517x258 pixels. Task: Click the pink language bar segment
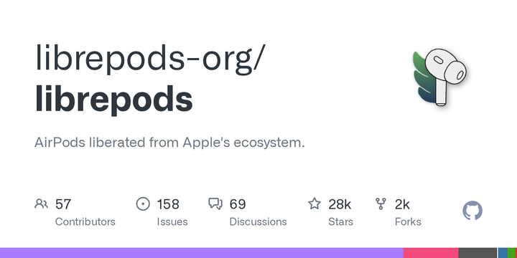431,253
